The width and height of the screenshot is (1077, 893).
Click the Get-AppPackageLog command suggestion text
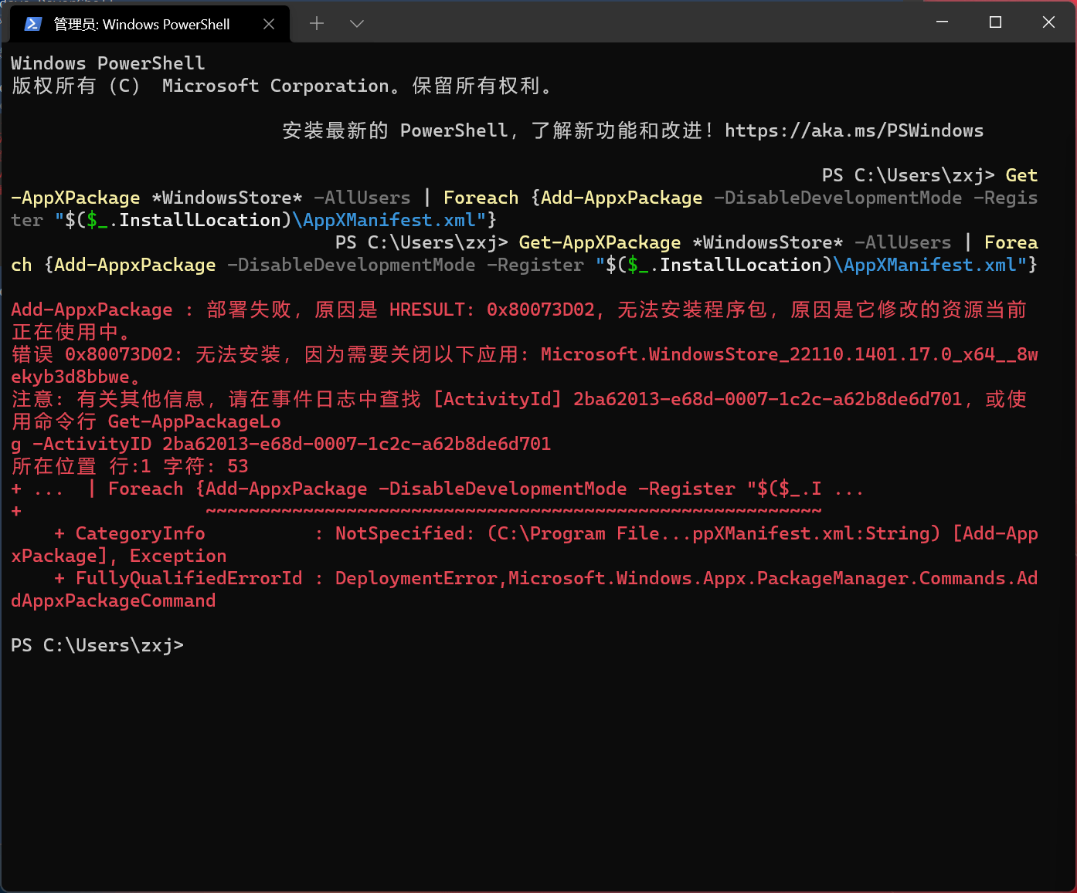pos(193,421)
